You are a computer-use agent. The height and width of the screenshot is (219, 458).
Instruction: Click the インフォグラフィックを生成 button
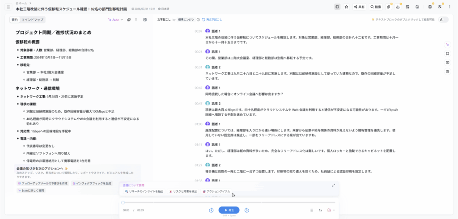pyautogui.click(x=92, y=183)
